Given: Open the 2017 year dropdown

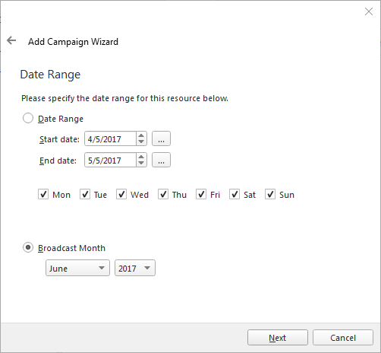Looking at the screenshot, I should click(x=135, y=268).
